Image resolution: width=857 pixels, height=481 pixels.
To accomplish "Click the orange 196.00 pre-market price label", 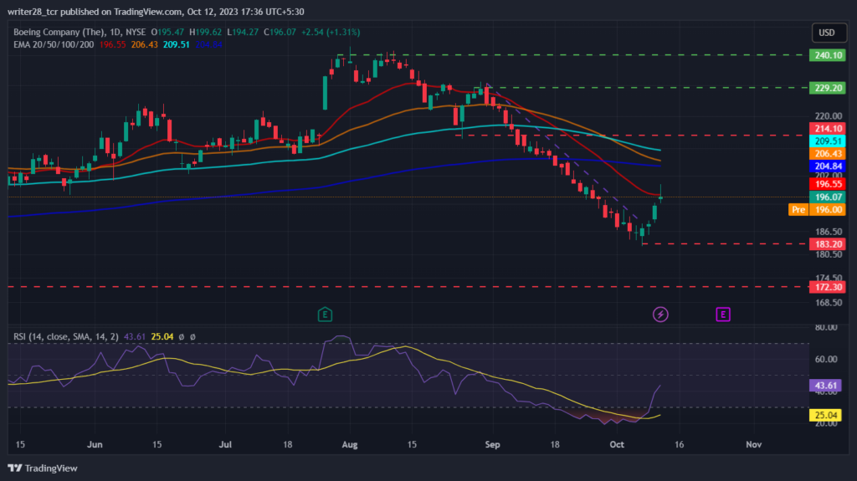I will coord(828,209).
